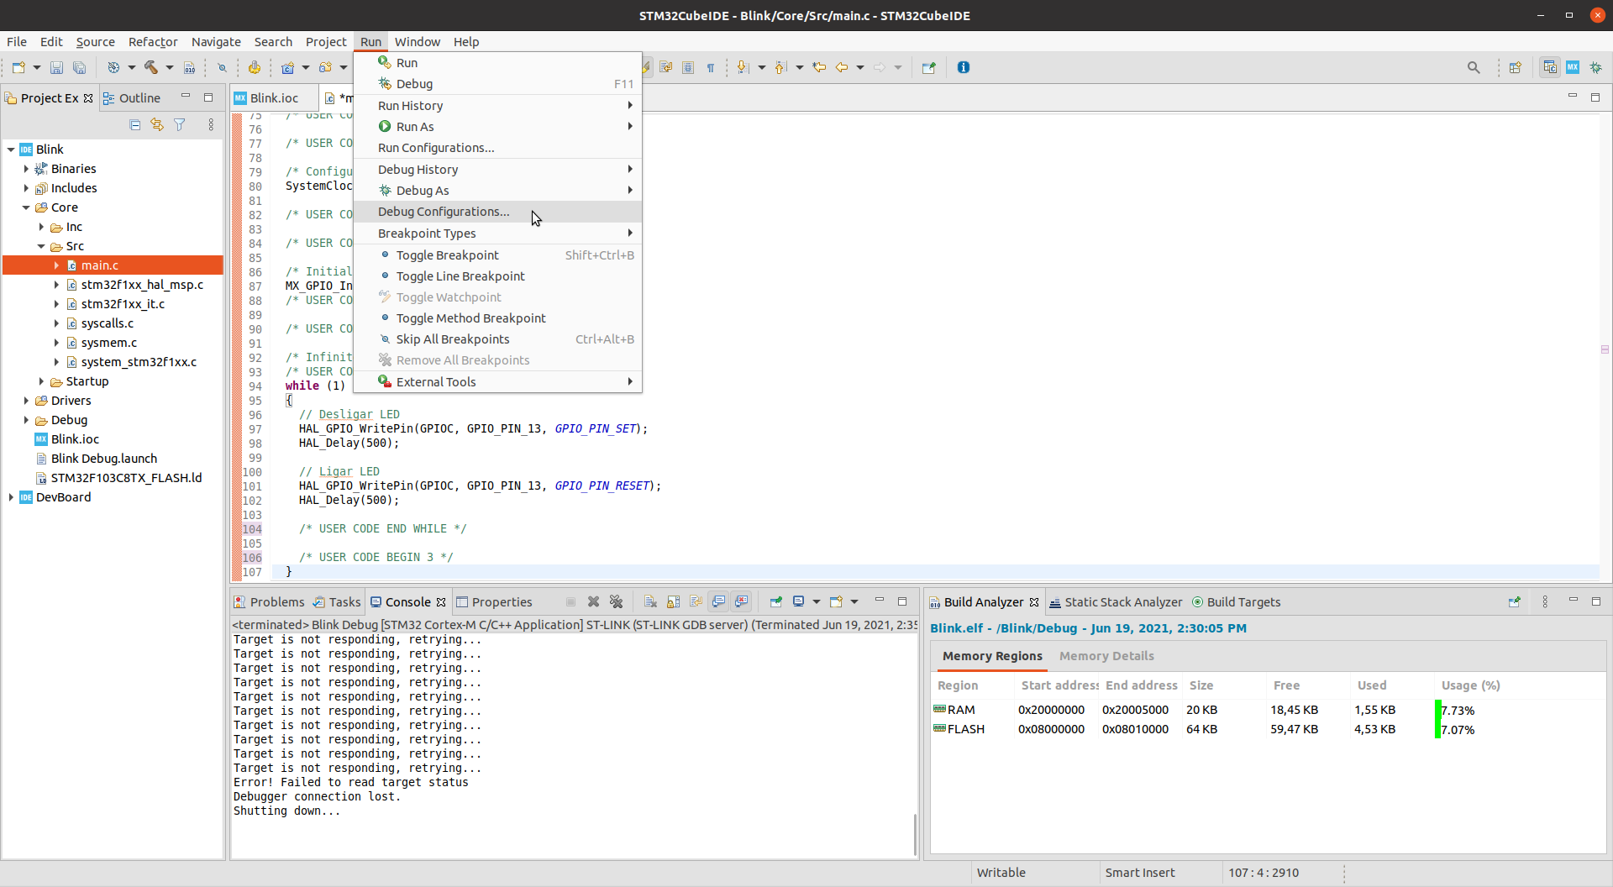This screenshot has height=887, width=1613.
Task: Click the Toggle Line Breakpoint entry
Action: (497, 276)
